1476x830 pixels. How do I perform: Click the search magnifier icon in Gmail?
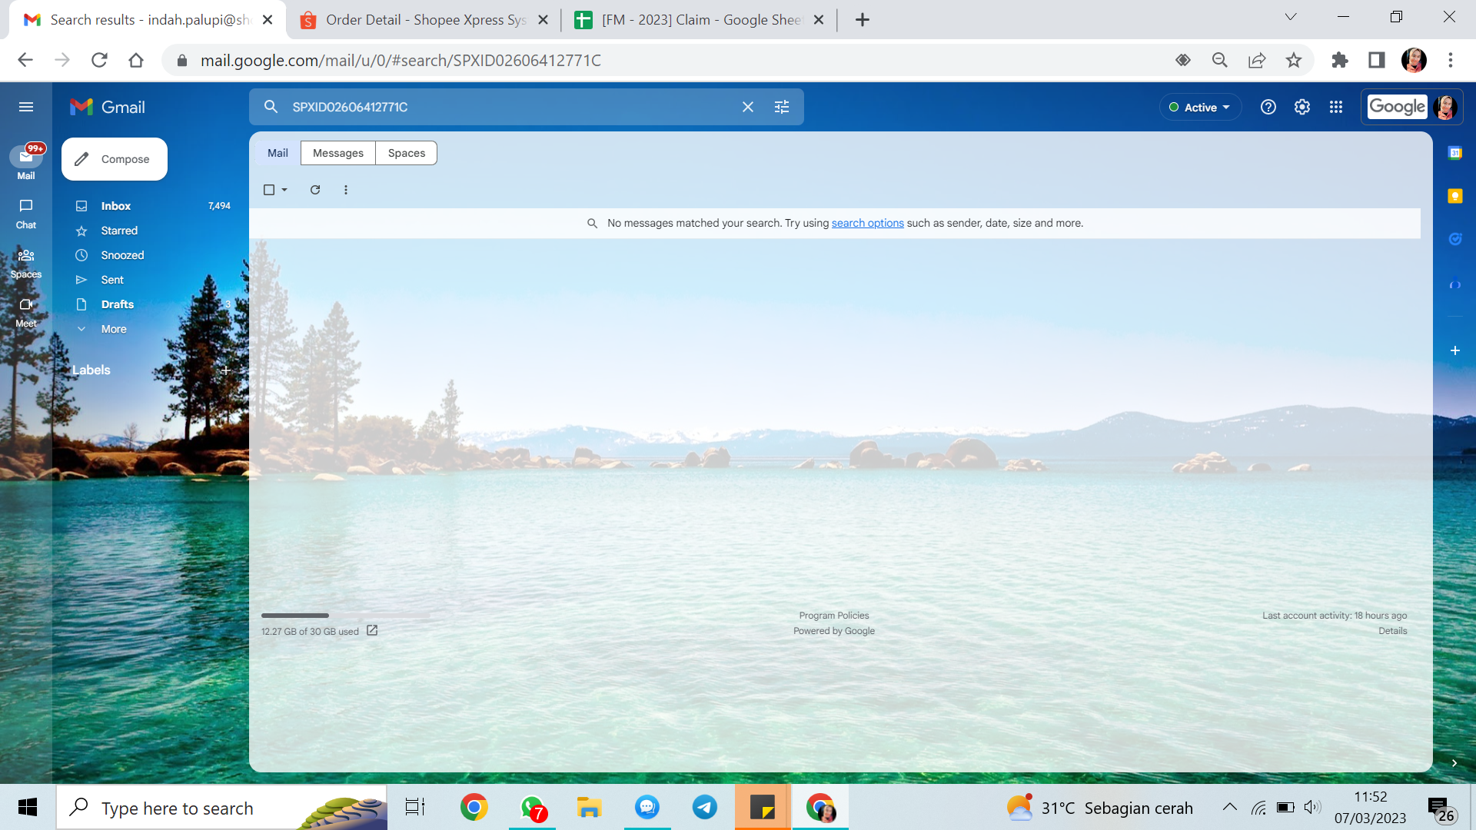[x=271, y=107]
